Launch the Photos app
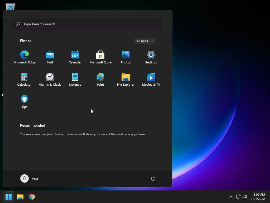The image size is (270, 203). point(126,57)
